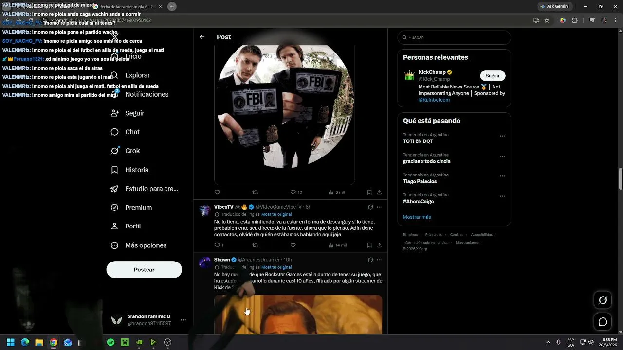Show more trends with Mostrar más

[x=417, y=217]
